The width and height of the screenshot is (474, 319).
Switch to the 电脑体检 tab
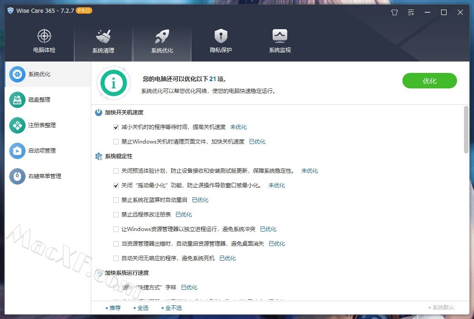coord(44,41)
